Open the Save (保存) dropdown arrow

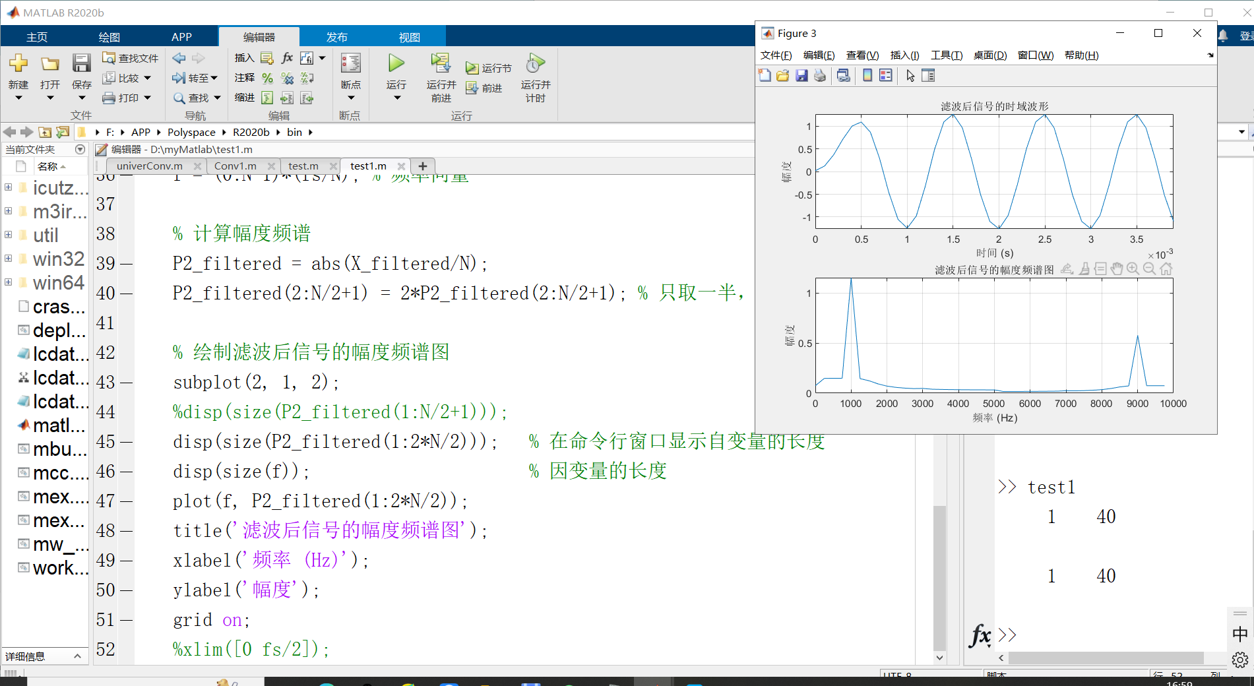click(x=81, y=98)
